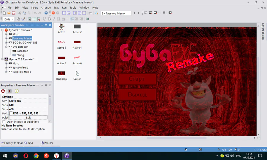Go to next frame arrow
The width and height of the screenshot is (267, 160).
139,13
